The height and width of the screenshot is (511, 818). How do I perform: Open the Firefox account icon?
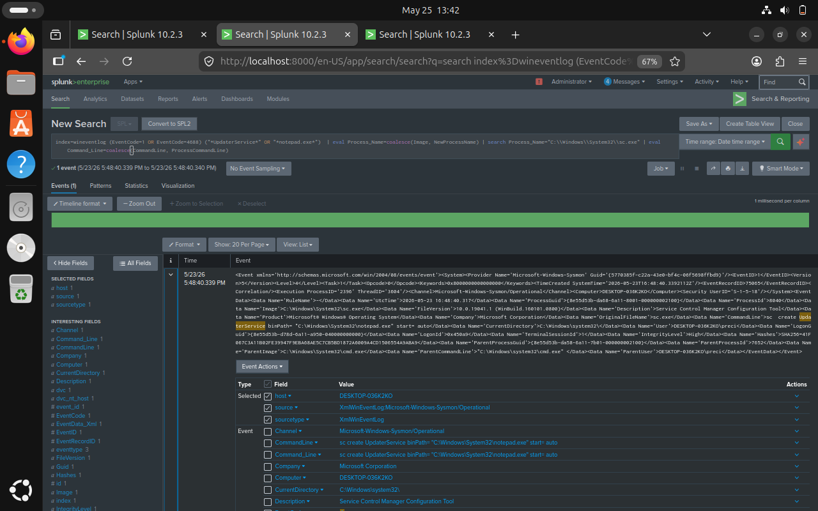click(757, 61)
